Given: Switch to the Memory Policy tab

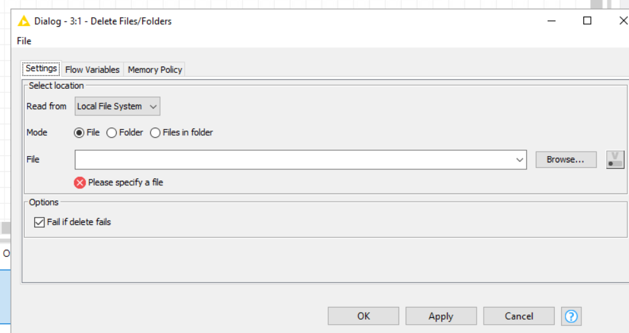Looking at the screenshot, I should tap(155, 70).
